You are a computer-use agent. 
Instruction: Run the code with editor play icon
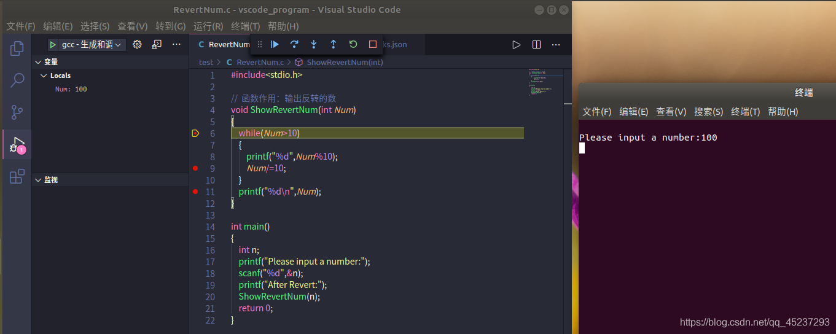click(517, 44)
